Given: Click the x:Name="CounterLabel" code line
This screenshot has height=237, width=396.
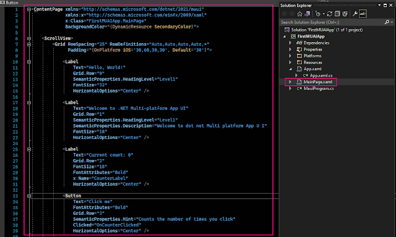Looking at the screenshot, I should [100, 178].
